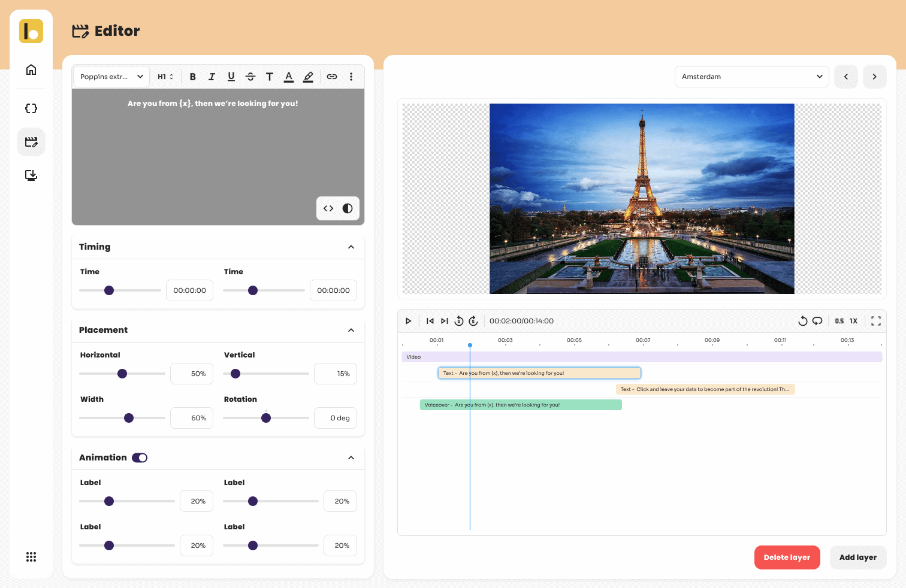Switch to code view in text editor

pos(328,208)
